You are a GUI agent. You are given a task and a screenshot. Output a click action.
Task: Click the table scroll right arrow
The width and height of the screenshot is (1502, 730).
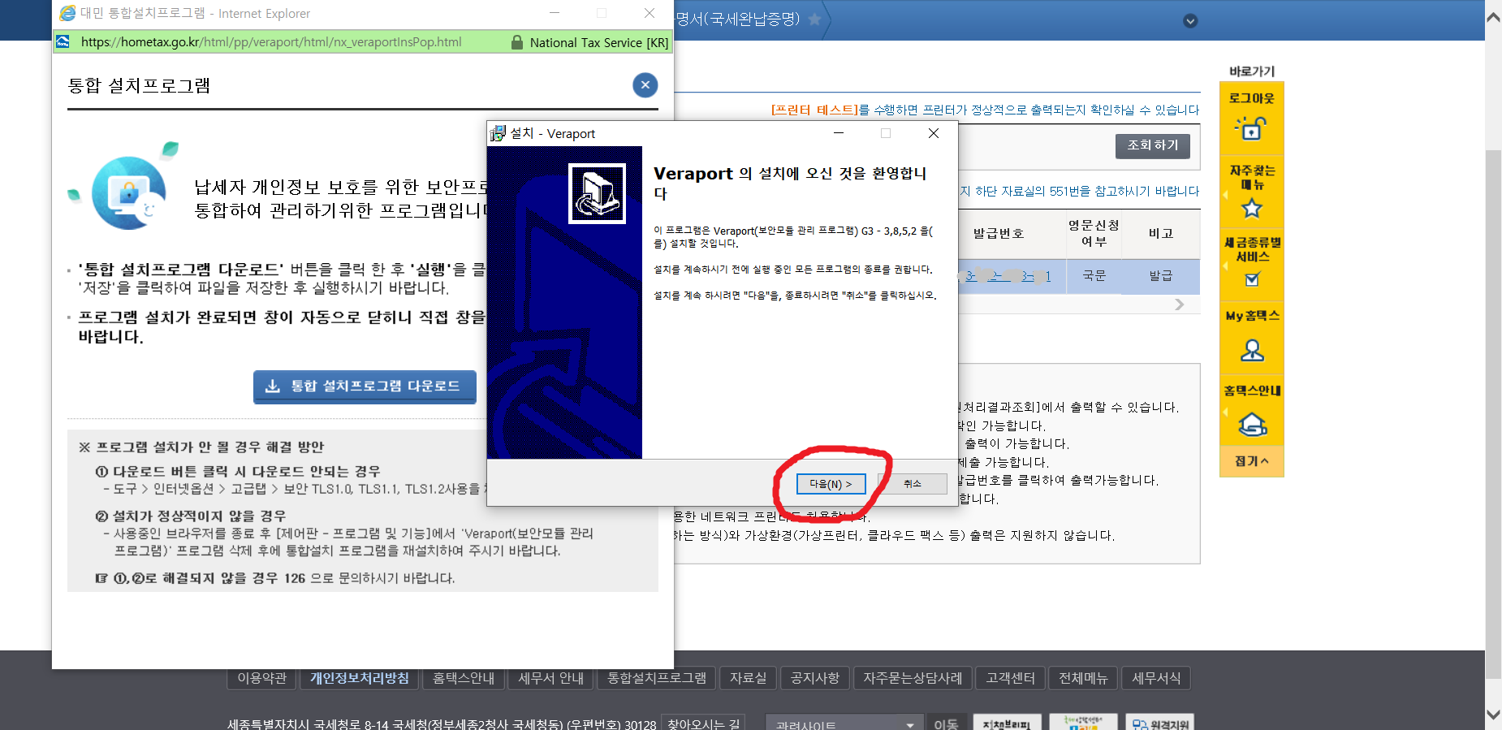point(1180,304)
